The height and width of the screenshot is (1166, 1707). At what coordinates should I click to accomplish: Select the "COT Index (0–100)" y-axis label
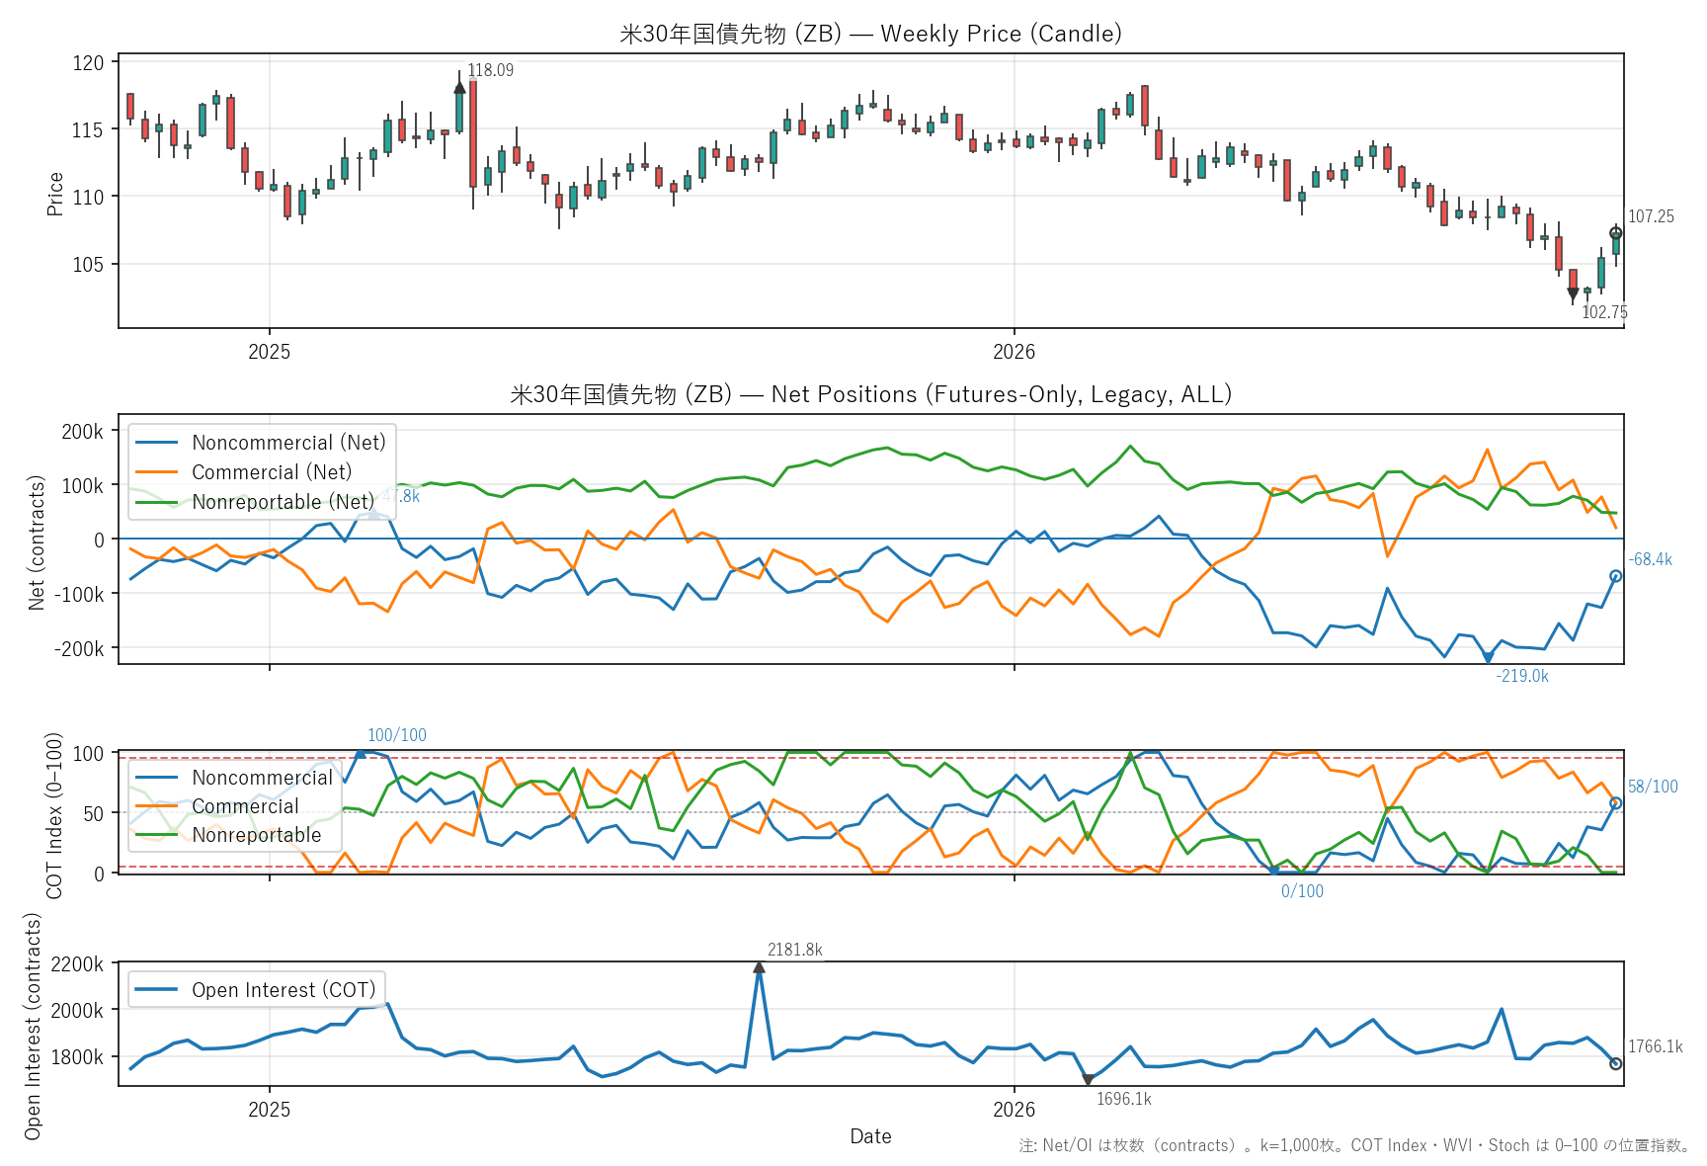54,815
